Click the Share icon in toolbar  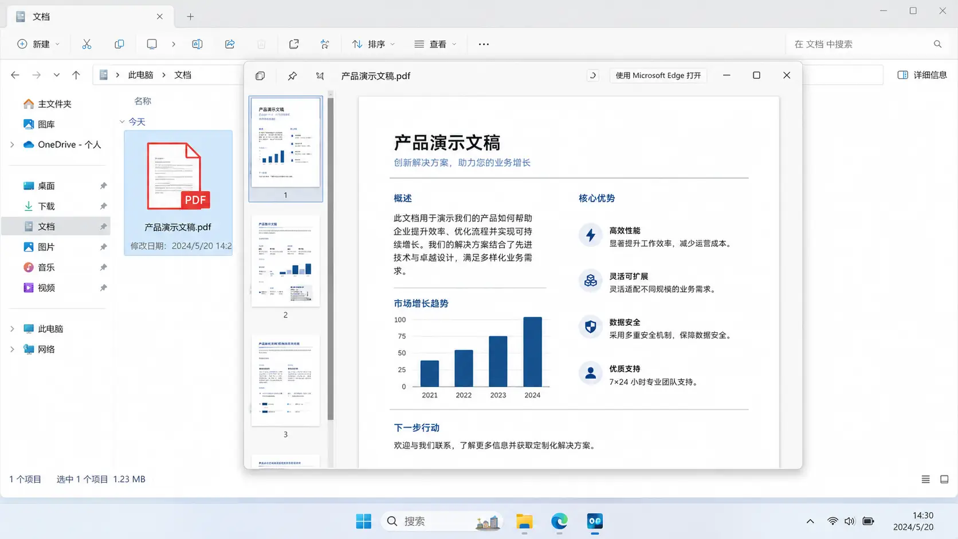pyautogui.click(x=230, y=44)
